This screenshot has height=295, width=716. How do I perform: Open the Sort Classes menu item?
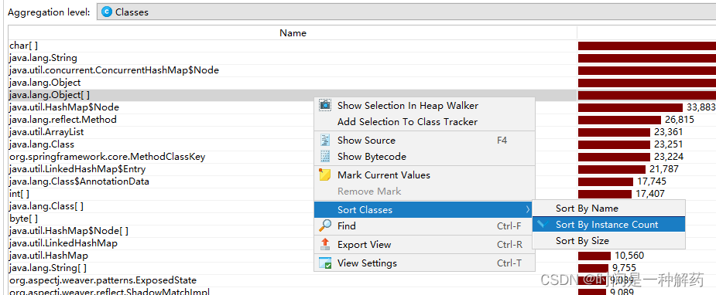[423, 210]
